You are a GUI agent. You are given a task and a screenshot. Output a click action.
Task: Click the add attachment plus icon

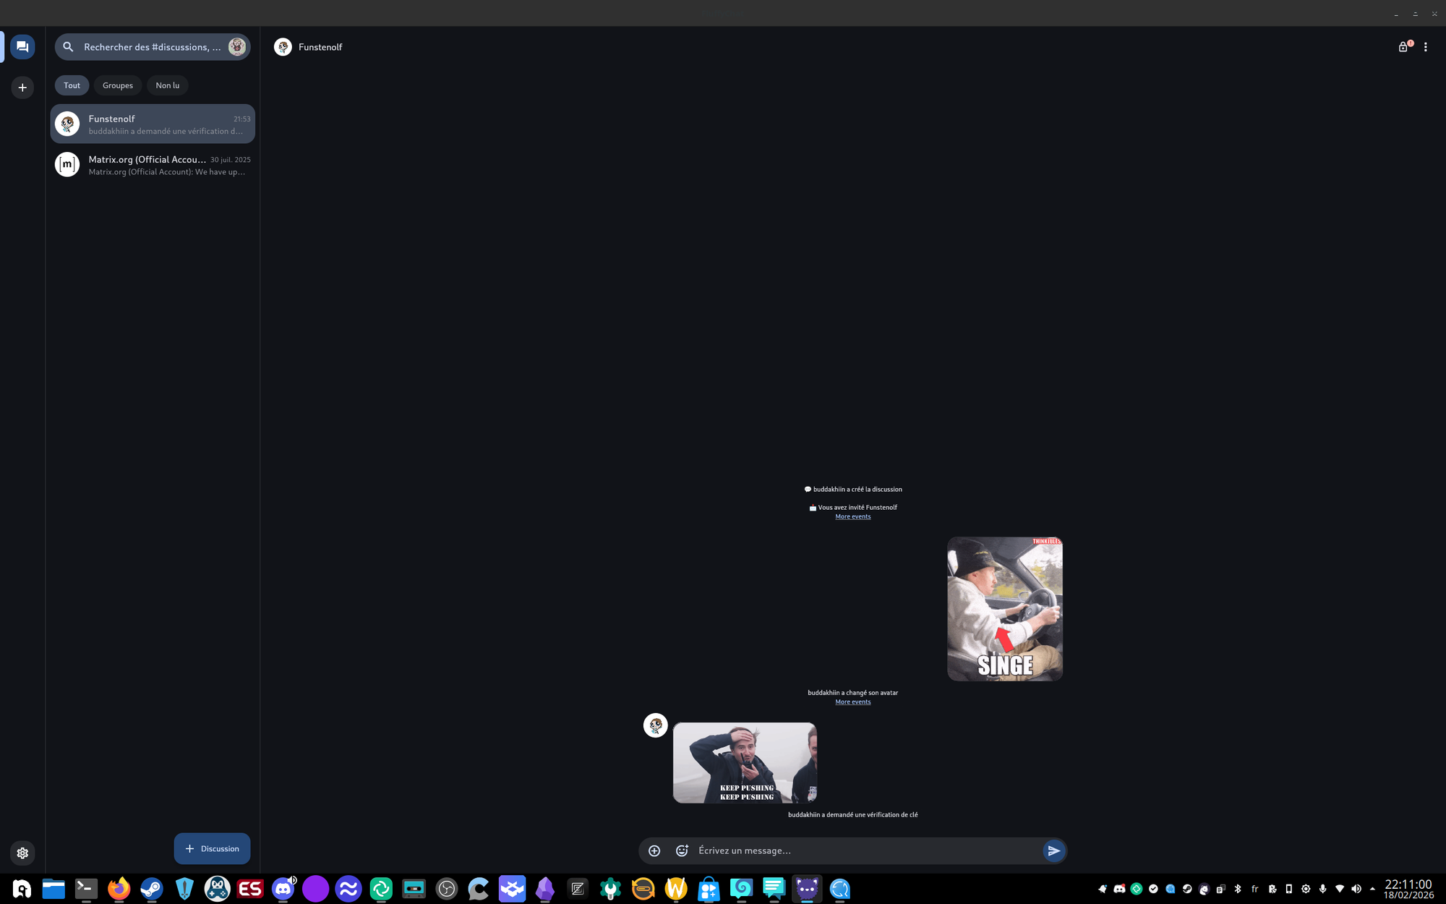tap(654, 850)
